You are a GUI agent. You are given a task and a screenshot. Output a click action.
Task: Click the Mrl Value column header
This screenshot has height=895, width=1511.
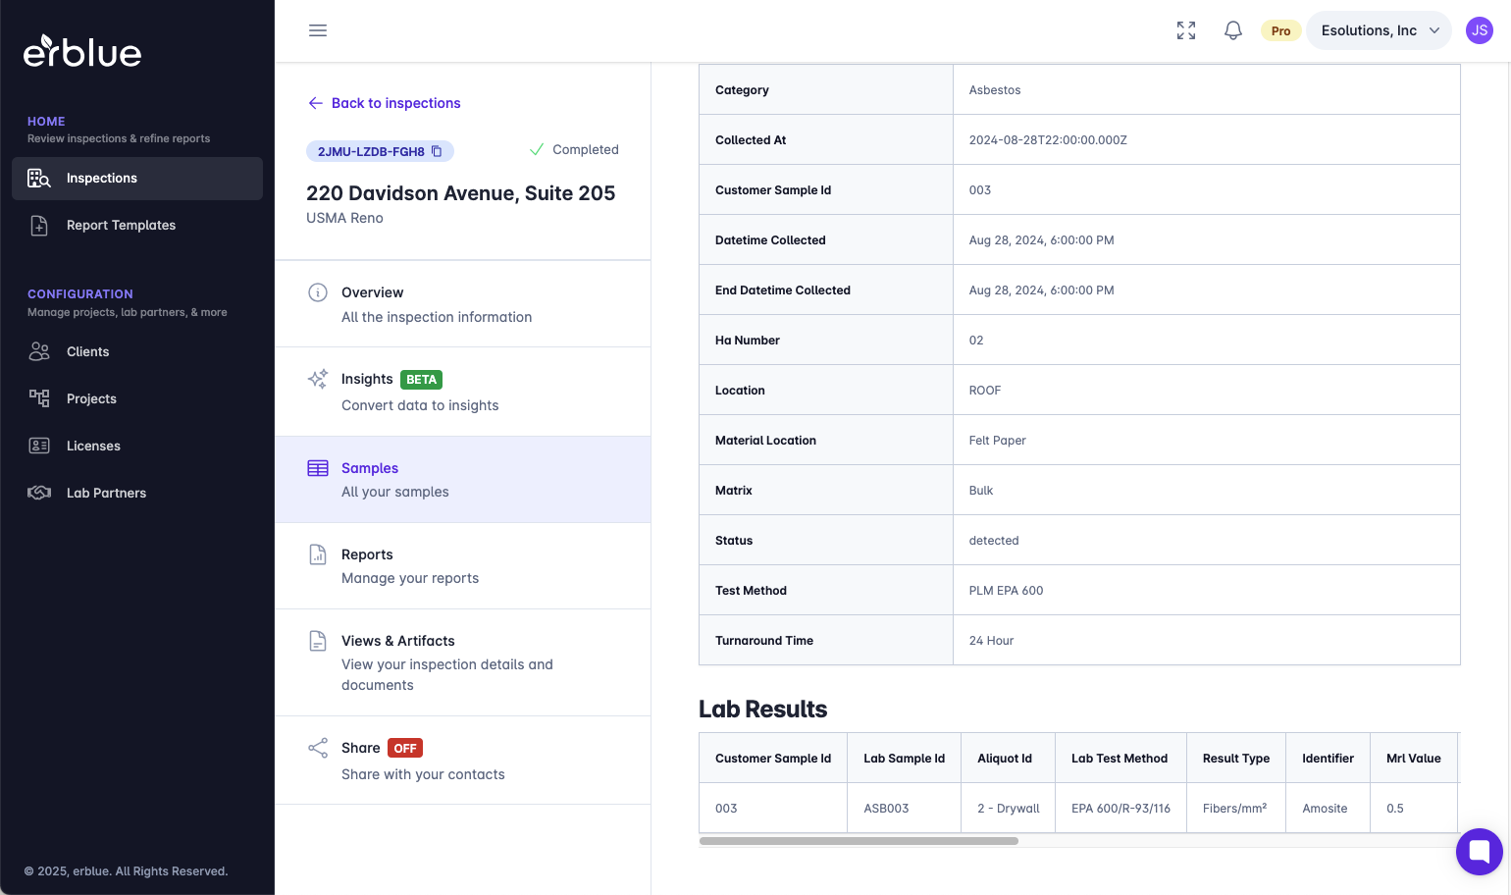click(1414, 759)
